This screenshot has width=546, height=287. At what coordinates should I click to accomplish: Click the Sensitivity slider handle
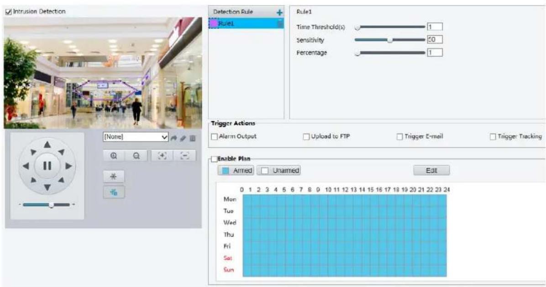[390, 40]
